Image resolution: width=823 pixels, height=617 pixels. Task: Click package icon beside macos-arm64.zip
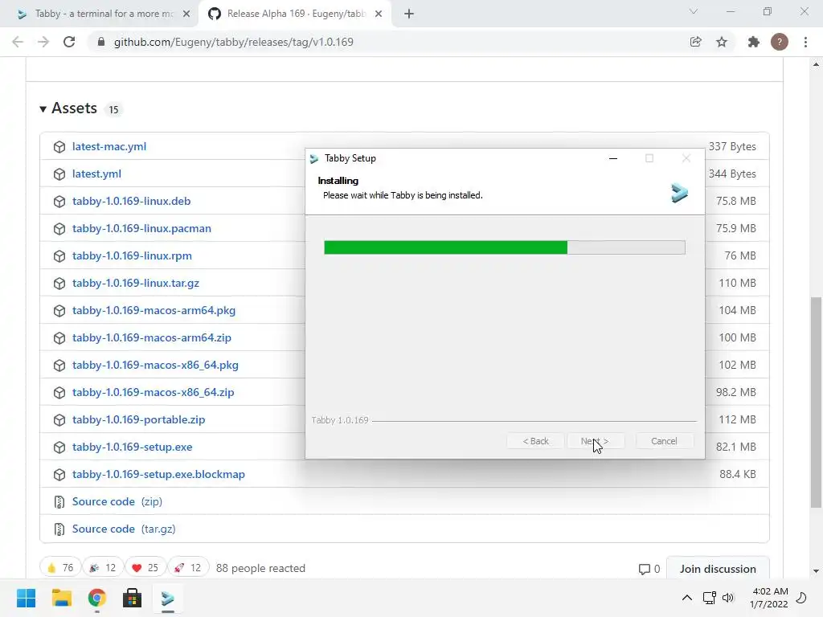click(x=59, y=338)
